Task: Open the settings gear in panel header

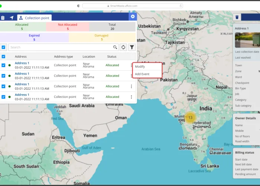Action: (133, 17)
